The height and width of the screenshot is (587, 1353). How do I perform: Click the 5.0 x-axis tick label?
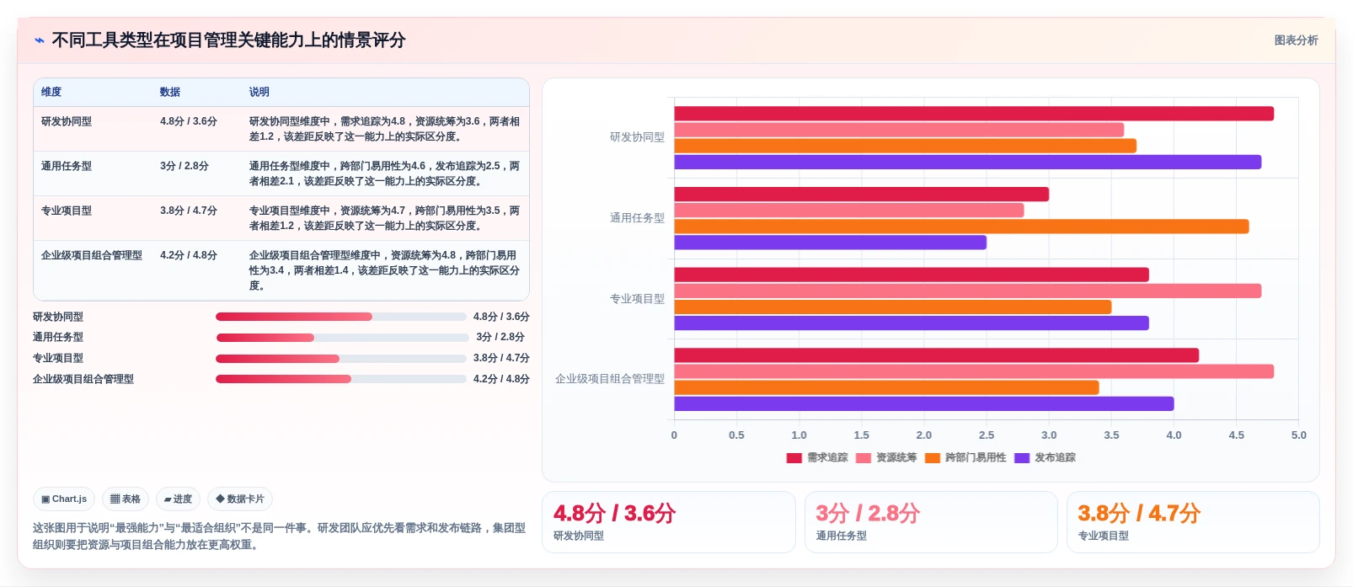pos(1298,435)
